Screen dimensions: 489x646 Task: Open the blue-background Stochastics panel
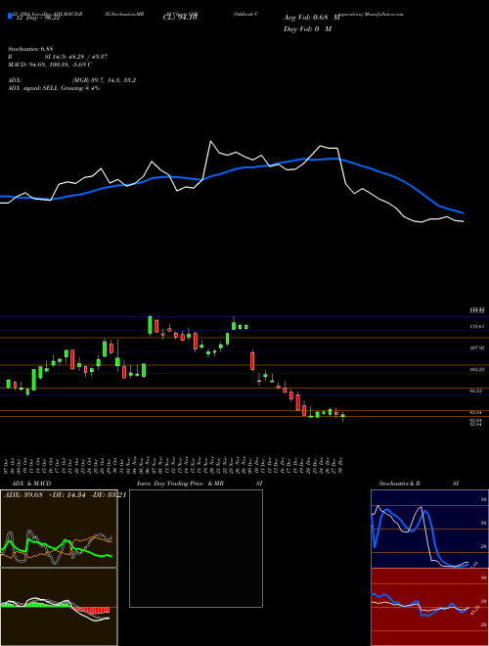tap(429, 529)
